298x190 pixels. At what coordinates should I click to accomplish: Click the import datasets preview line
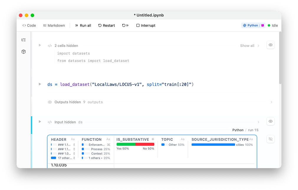click(x=73, y=53)
